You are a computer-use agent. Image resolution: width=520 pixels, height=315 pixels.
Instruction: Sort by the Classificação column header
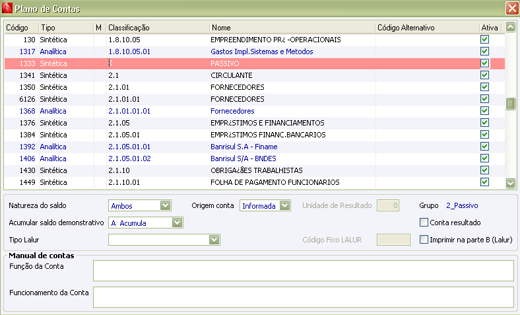(x=158, y=28)
